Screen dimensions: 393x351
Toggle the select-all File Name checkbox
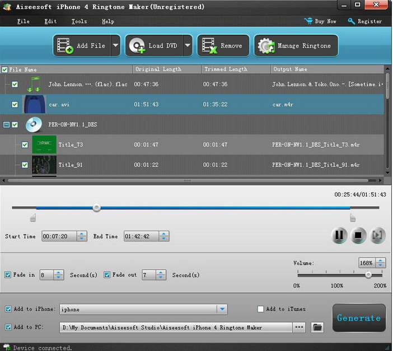coord(4,69)
